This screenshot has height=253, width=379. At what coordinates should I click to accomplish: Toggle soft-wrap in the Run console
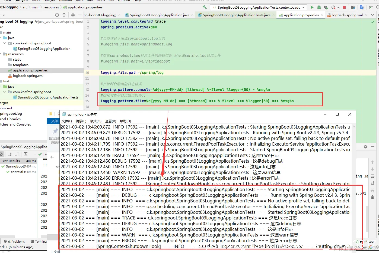pyautogui.click(x=372, y=176)
